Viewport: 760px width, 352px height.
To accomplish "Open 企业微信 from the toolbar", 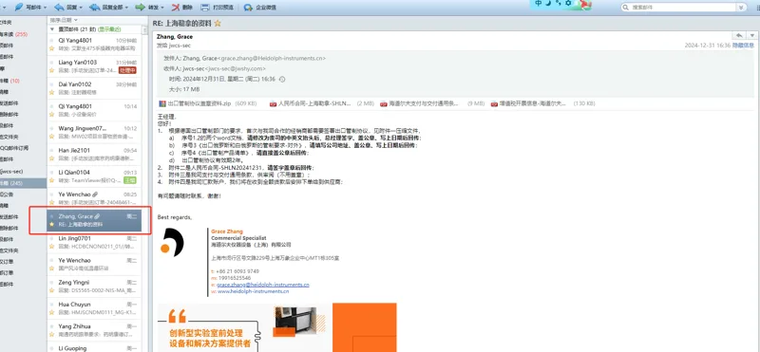I will point(260,8).
